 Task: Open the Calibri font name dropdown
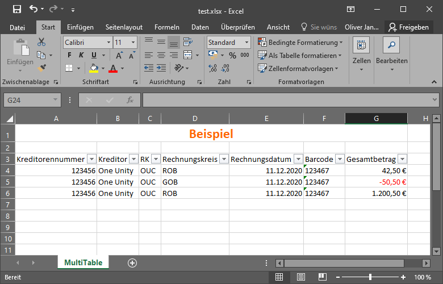[x=108, y=43]
